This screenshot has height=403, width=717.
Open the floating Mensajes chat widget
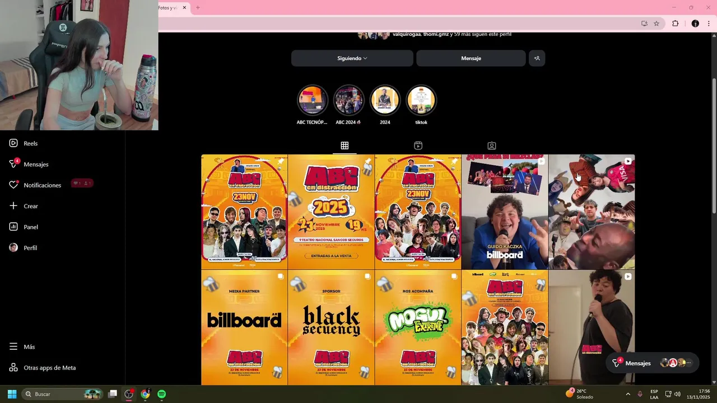coord(653,363)
